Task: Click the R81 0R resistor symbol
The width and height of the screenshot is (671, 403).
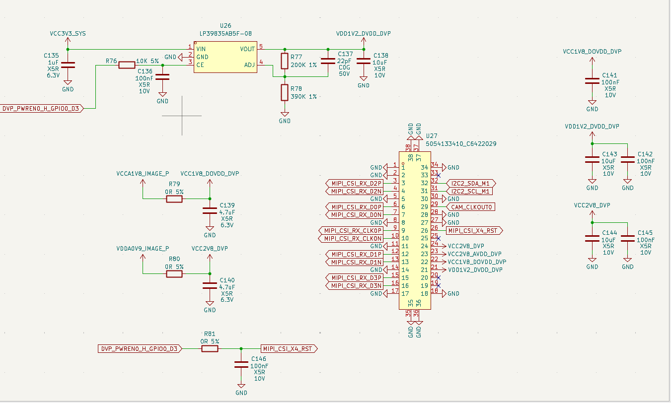Action: pos(210,349)
